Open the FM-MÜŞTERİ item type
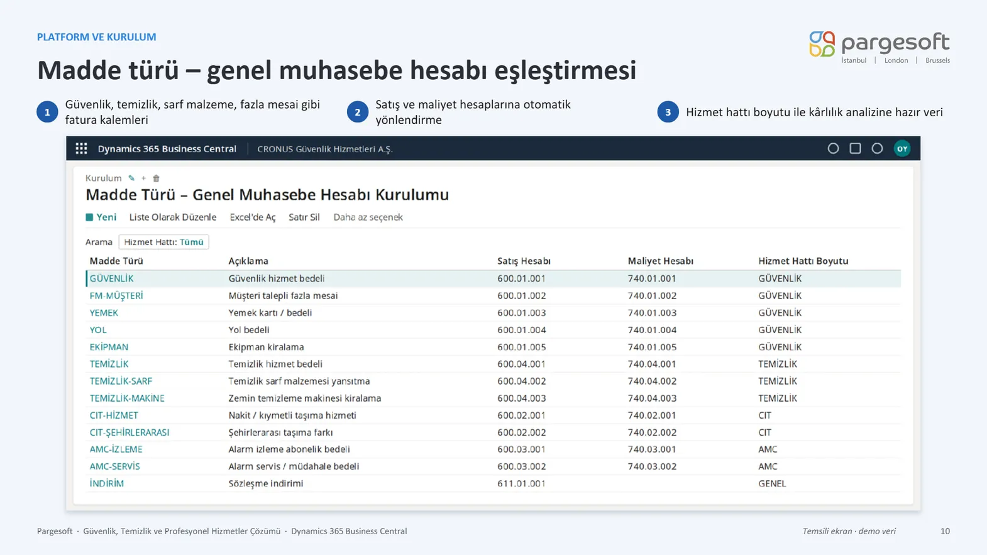This screenshot has width=987, height=555. click(116, 295)
